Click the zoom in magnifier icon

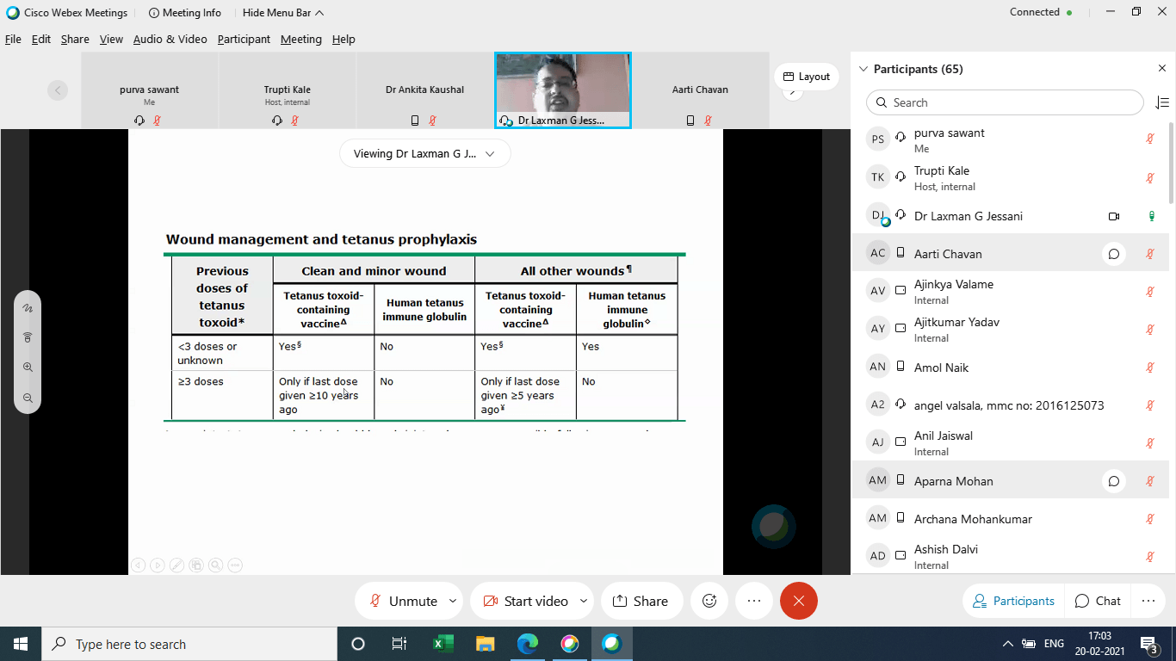(28, 368)
